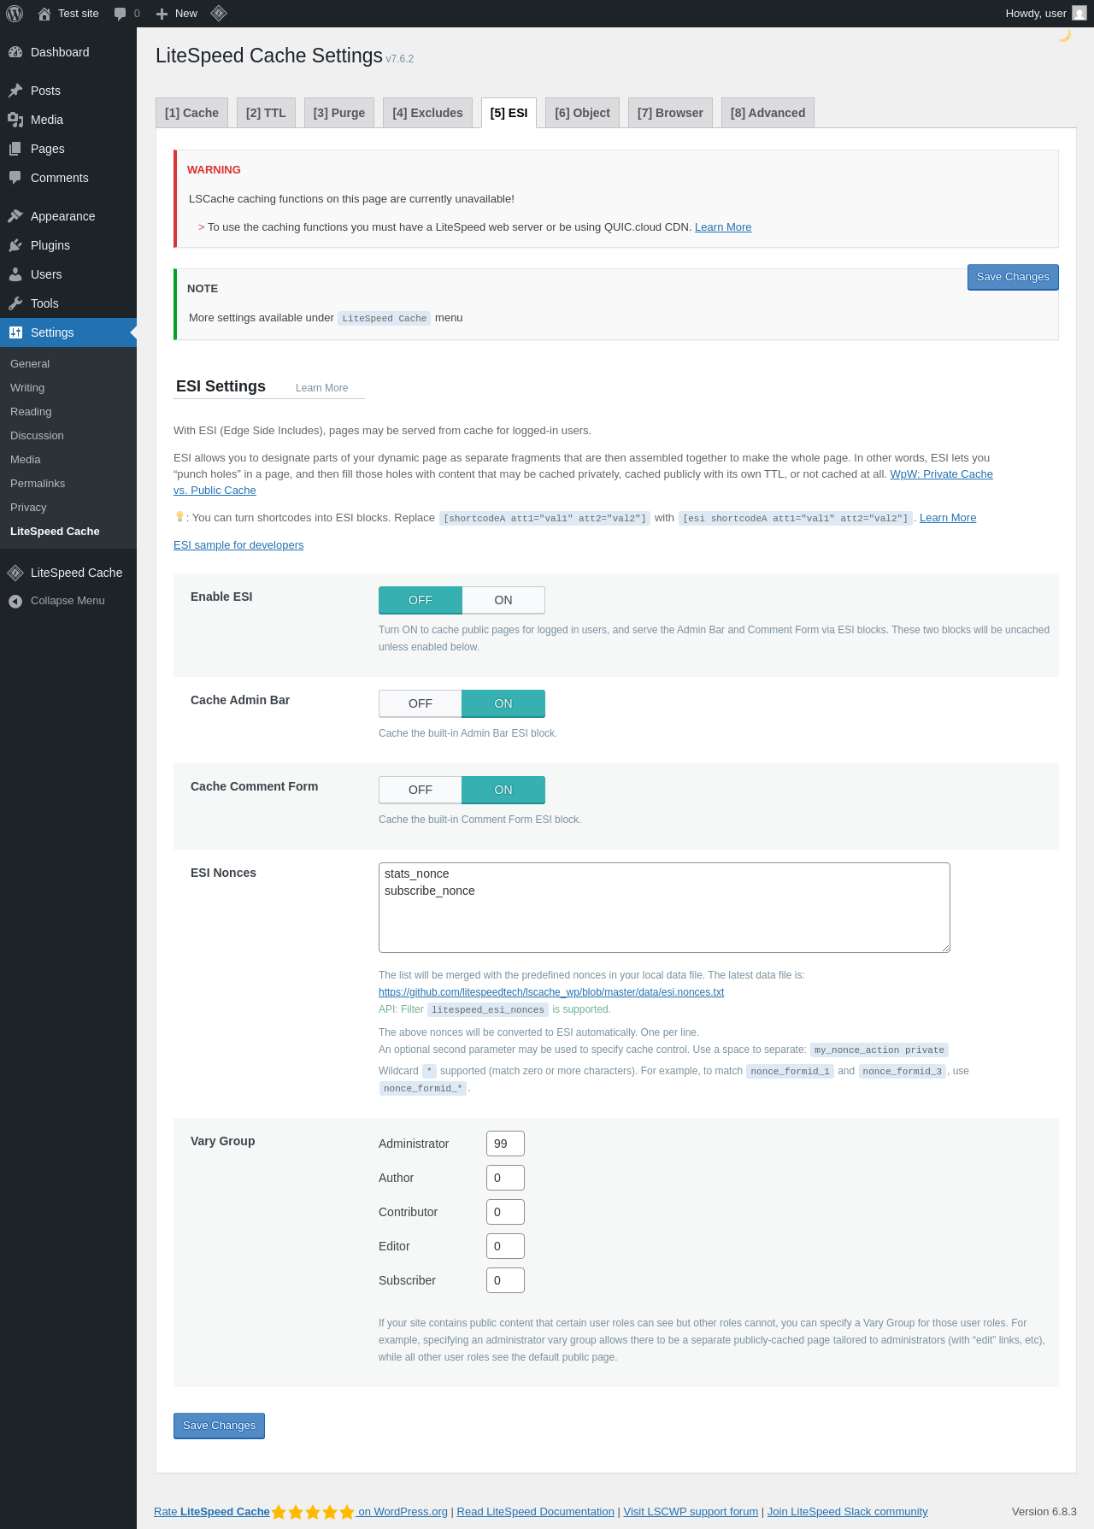Open WpW: Private Cache vs. Public Cache link
Image resolution: width=1094 pixels, height=1529 pixels.
[x=941, y=474]
